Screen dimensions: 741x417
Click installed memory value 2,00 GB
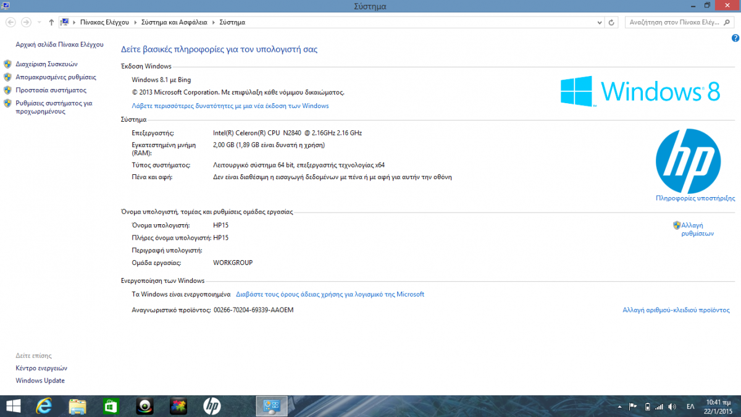point(269,145)
